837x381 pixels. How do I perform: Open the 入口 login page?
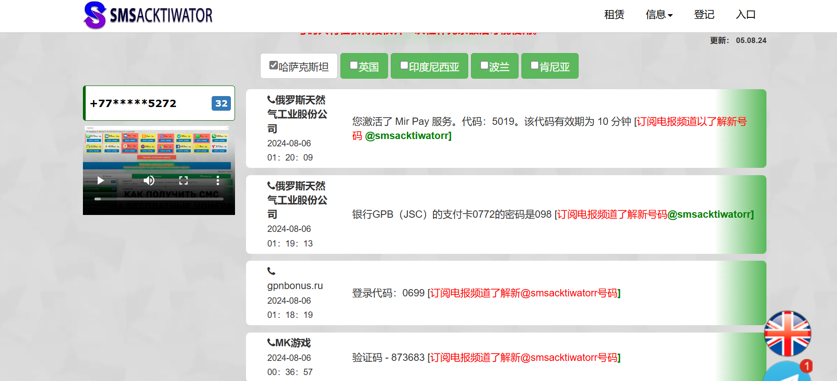[745, 15]
